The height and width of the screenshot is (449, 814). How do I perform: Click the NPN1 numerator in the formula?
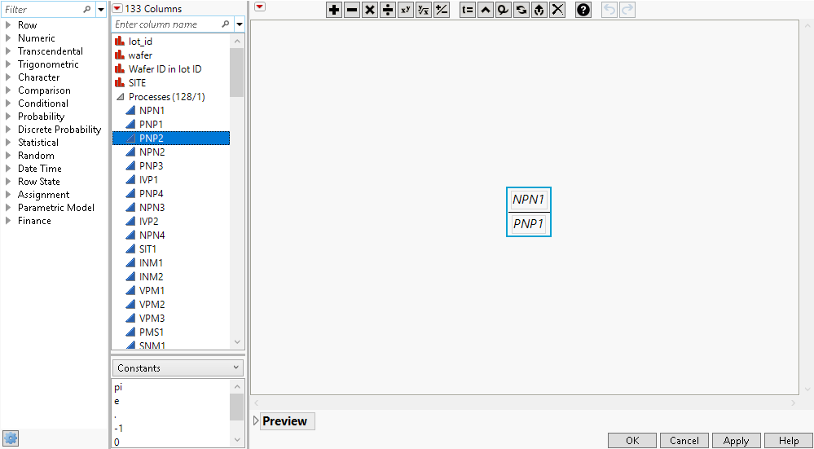point(529,200)
